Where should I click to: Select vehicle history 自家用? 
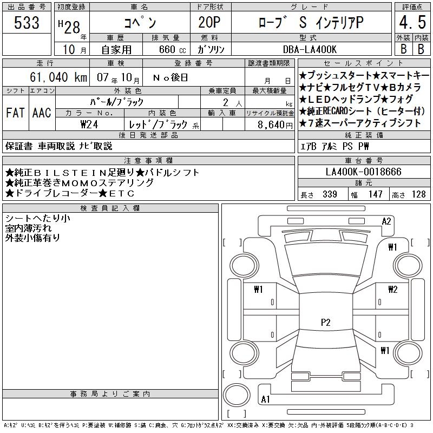[116, 50]
